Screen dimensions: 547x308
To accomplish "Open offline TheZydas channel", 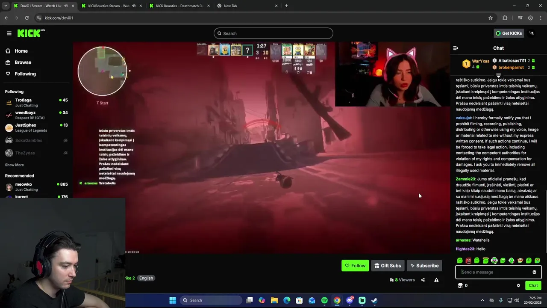I will click(36, 153).
